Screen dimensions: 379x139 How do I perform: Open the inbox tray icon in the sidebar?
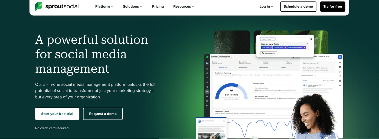tap(207, 73)
